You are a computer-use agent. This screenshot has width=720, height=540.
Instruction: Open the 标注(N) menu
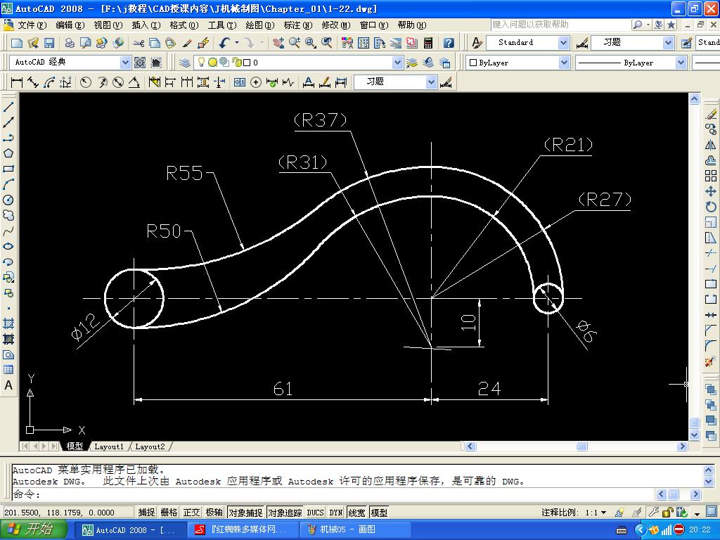point(297,25)
